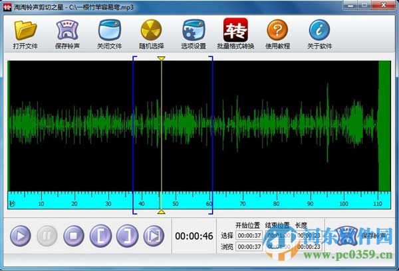Screen dimensions: 399x271
Task: Set selection end with the right bracket button
Action: tap(127, 236)
